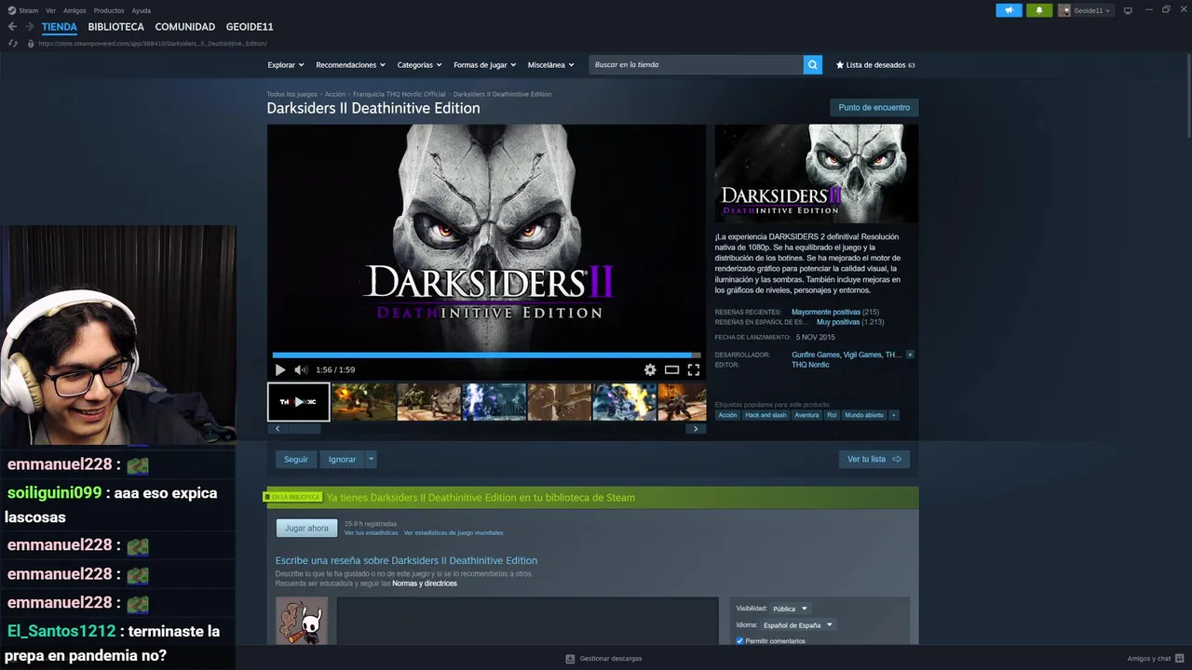
Task: Open the Steam logo menu
Action: click(23, 10)
